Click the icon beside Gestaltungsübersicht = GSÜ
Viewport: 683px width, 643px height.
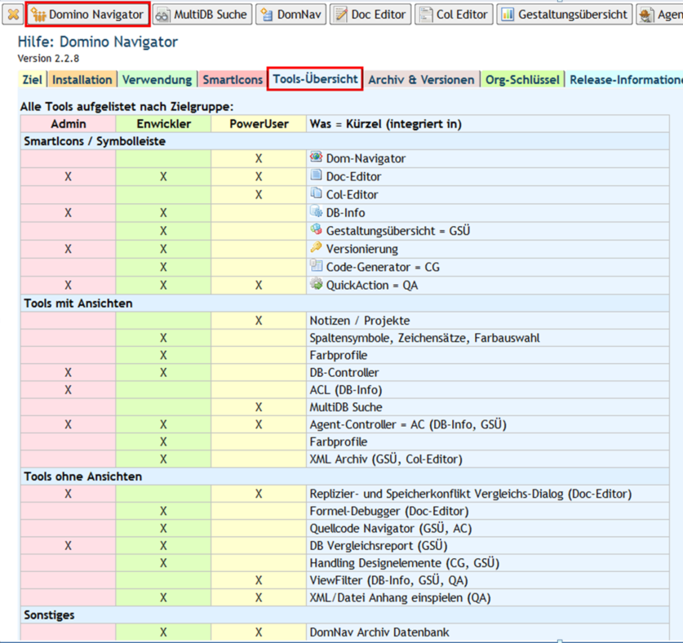(x=317, y=229)
